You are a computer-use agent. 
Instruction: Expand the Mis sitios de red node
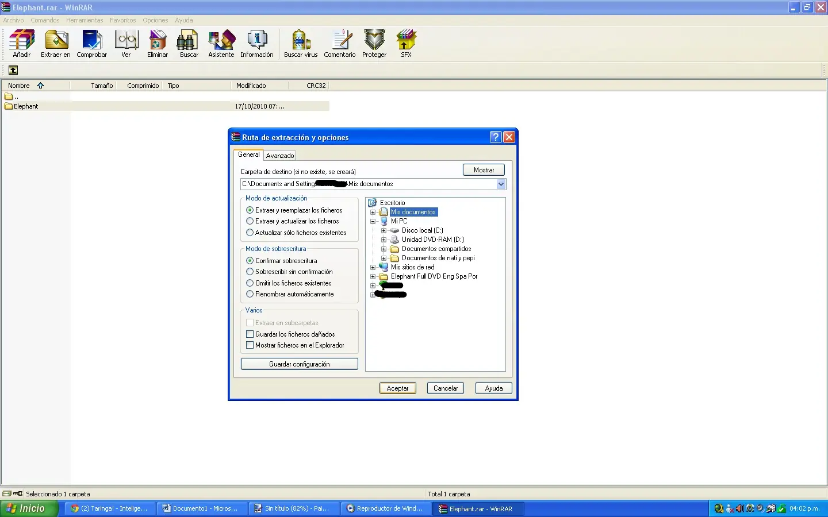pos(373,267)
